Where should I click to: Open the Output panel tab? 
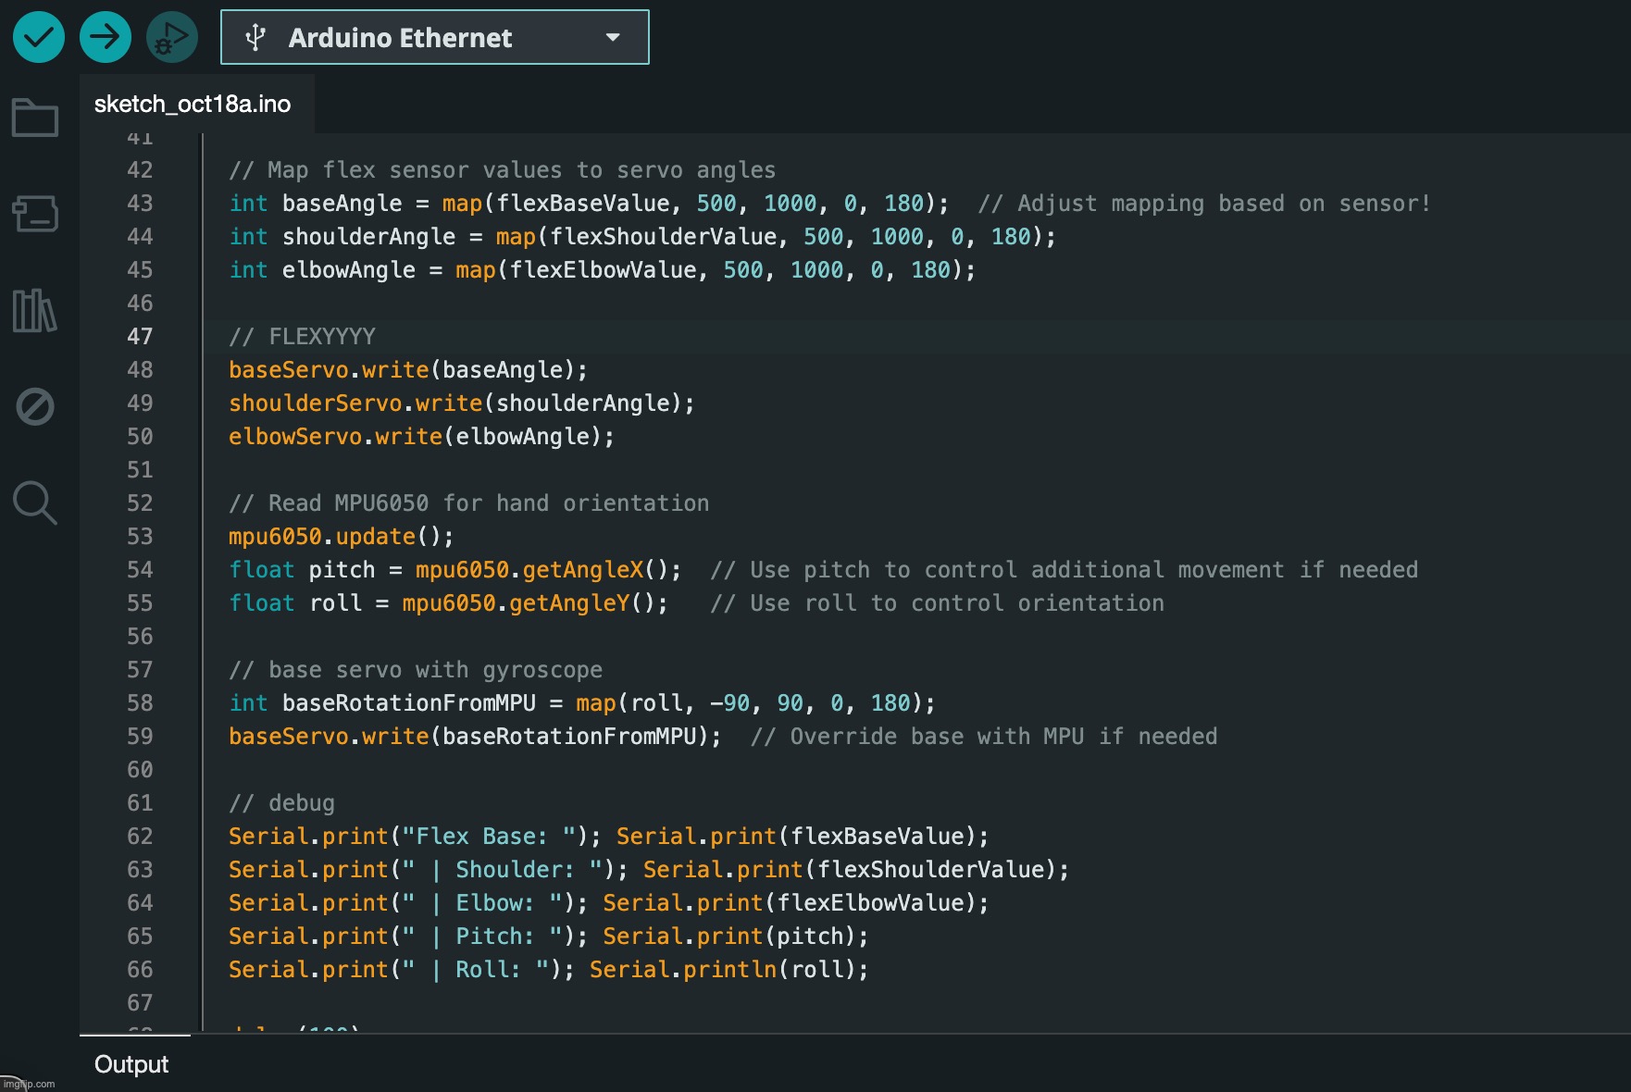tap(131, 1064)
